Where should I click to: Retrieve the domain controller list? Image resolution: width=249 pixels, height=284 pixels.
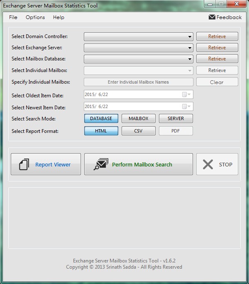[217, 36]
